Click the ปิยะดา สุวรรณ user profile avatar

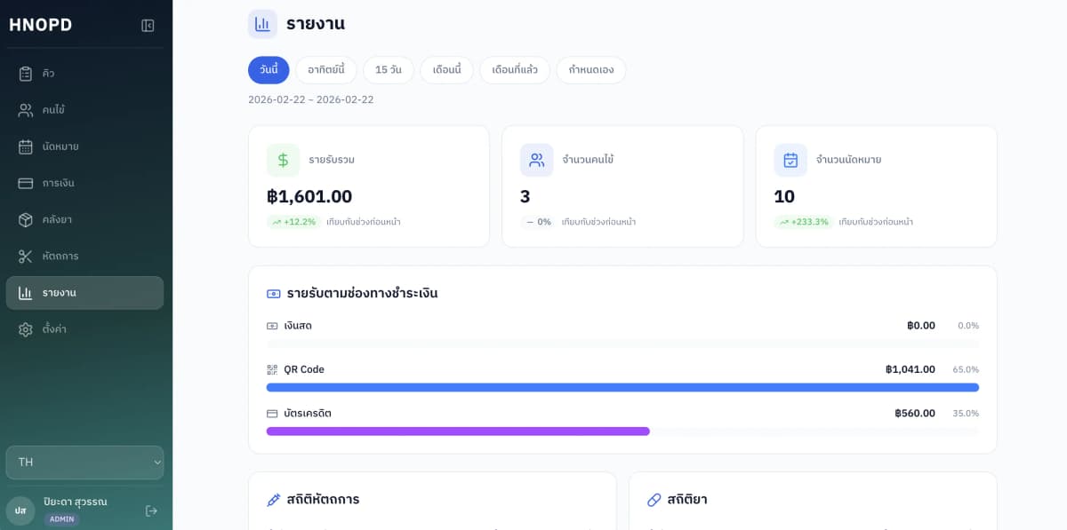[x=21, y=510]
